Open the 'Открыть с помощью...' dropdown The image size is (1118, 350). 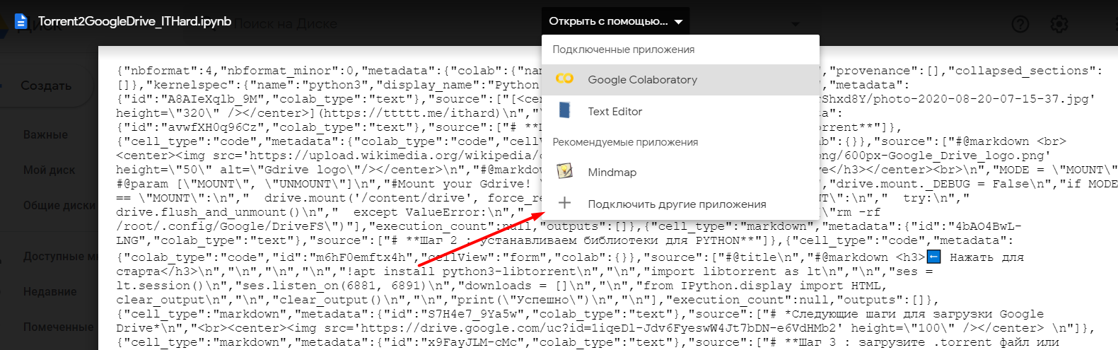pyautogui.click(x=615, y=21)
